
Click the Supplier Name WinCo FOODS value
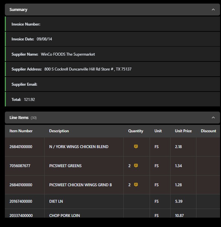pos(68,54)
